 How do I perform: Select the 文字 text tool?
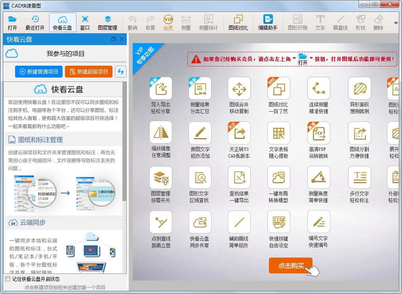tap(320, 22)
